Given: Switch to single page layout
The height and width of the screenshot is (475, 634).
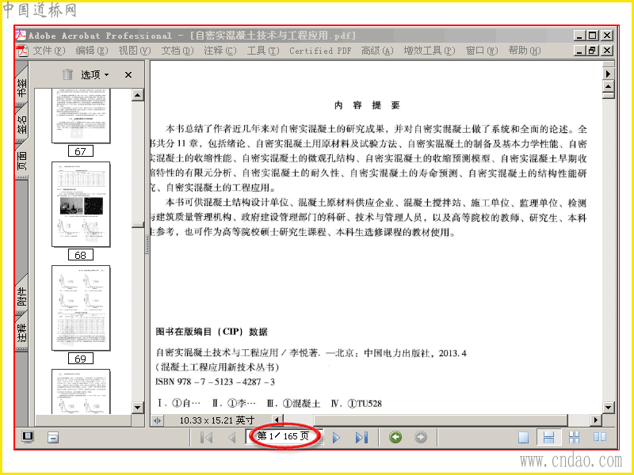Looking at the screenshot, I should tap(523, 438).
